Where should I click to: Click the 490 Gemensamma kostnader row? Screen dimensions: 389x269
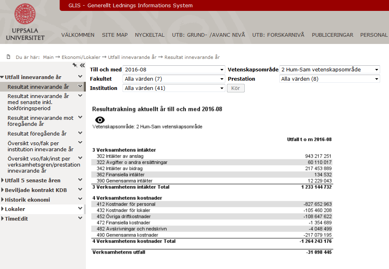point(212,235)
